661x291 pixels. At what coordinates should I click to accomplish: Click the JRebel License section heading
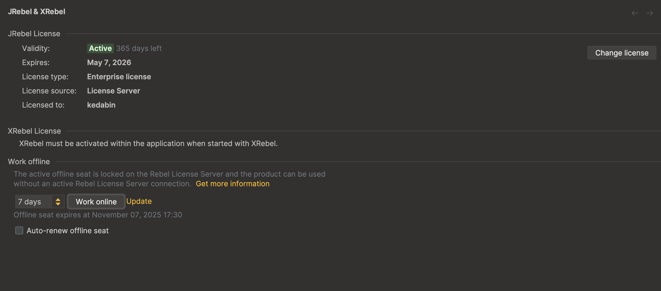tap(34, 34)
